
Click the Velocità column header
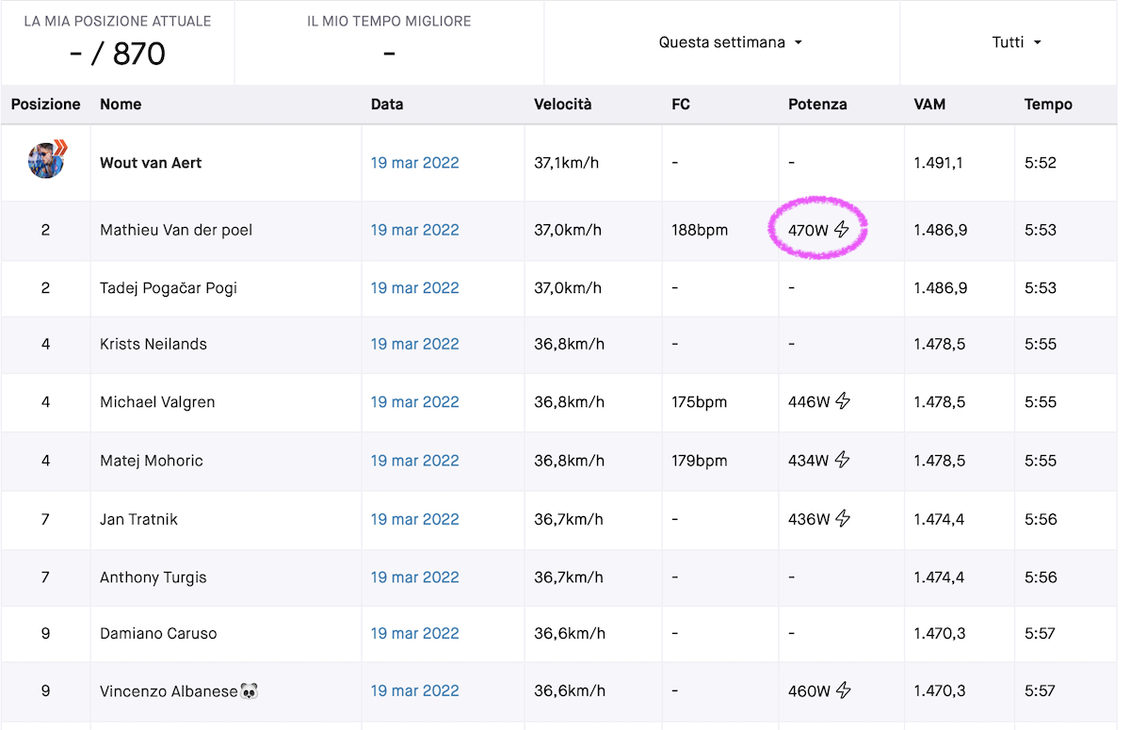click(563, 105)
